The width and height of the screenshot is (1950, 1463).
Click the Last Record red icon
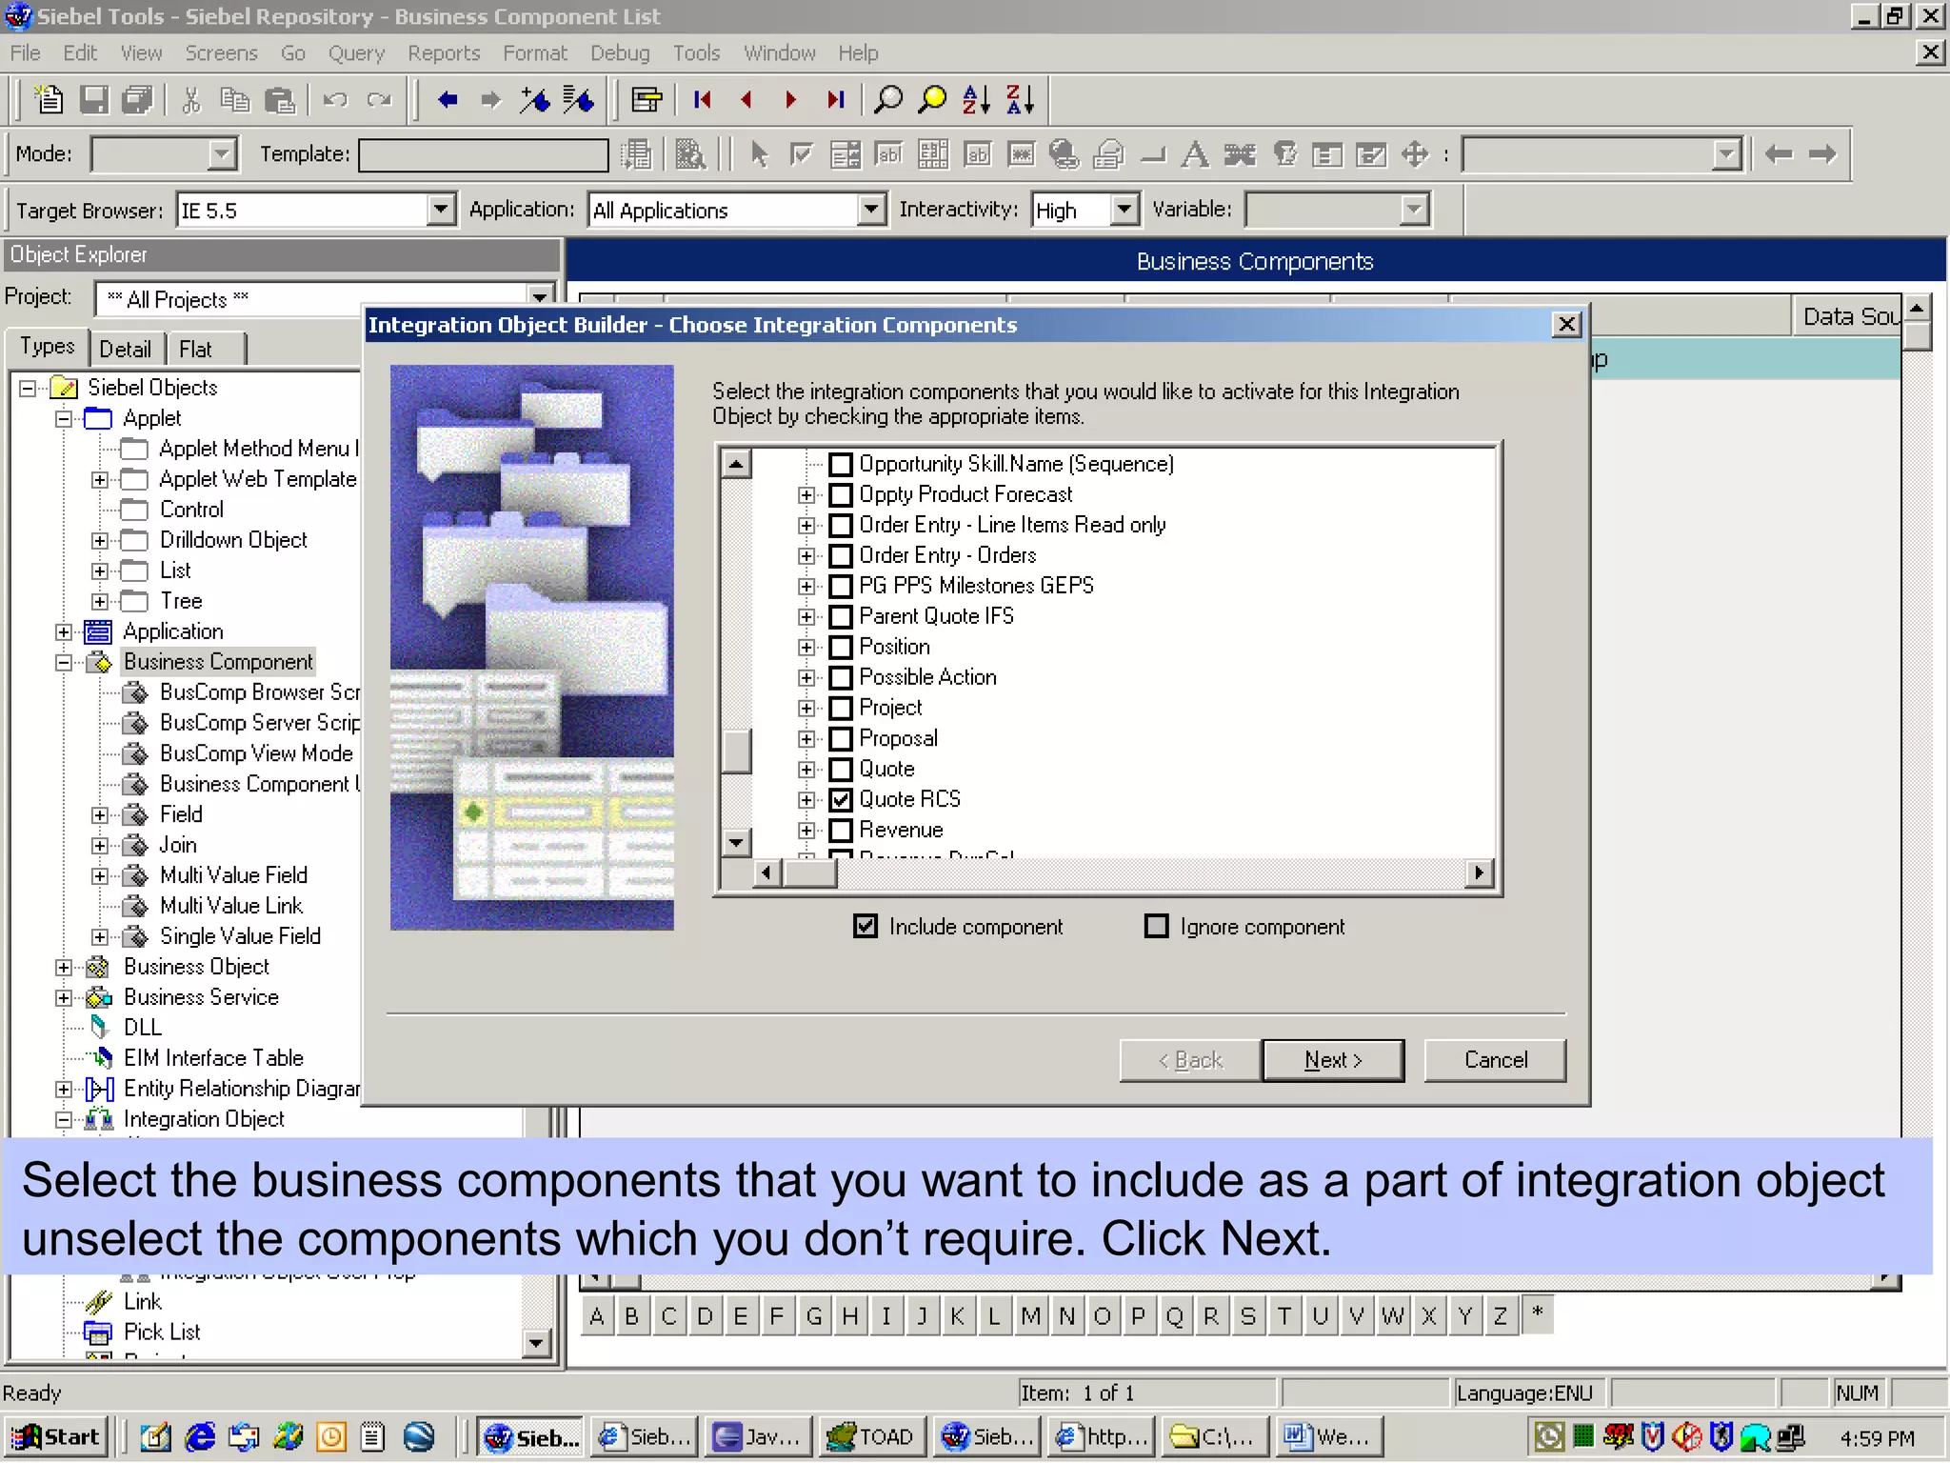click(835, 99)
